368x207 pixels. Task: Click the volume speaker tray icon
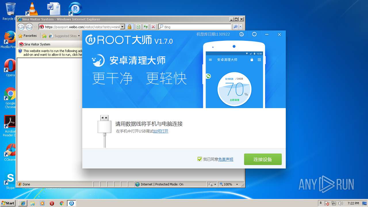click(x=341, y=203)
